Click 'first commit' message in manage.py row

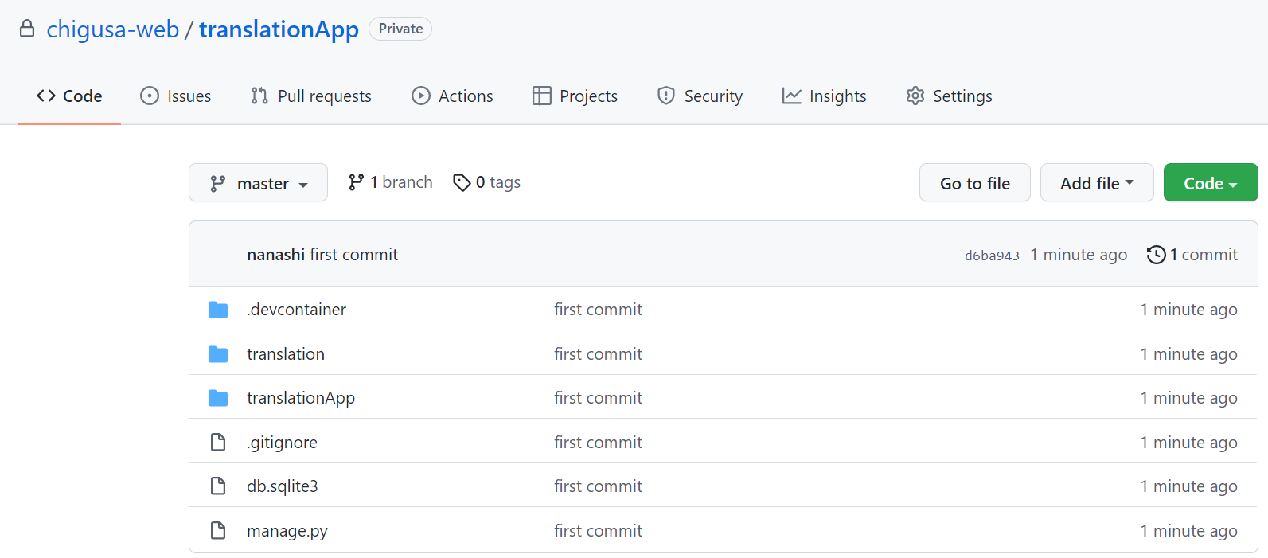click(x=599, y=531)
